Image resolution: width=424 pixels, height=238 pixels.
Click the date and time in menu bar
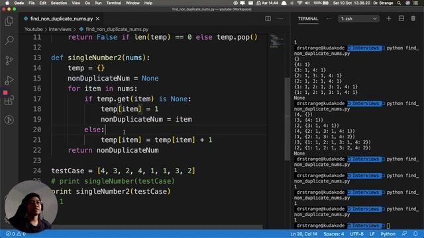[352, 3]
